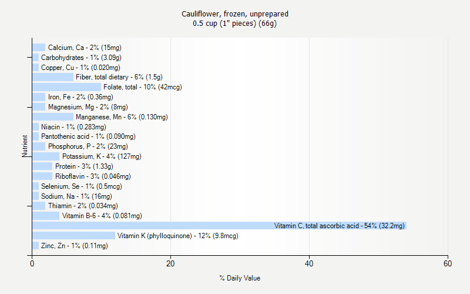Click the 'Folate, total - 10% (42mcg)' label
This screenshot has width=470, height=294.
[x=143, y=87]
